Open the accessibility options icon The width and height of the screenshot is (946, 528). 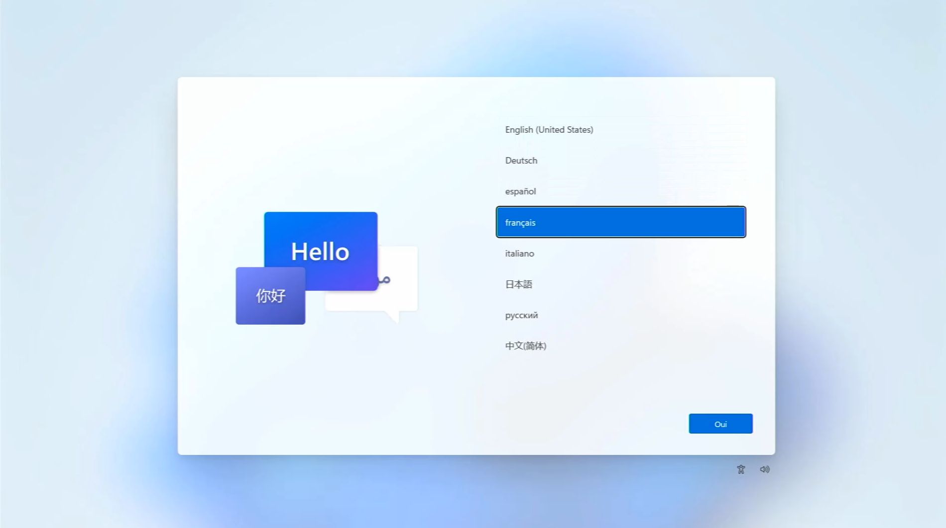[741, 469]
